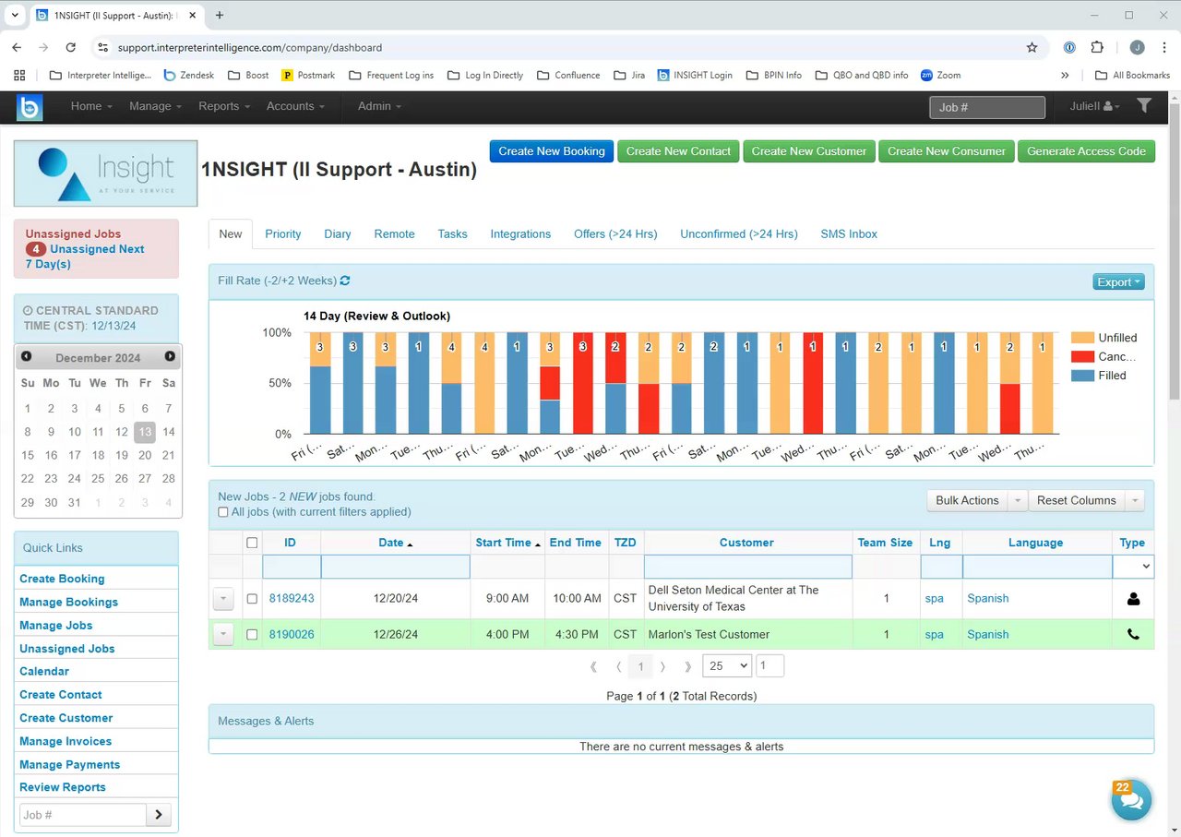Go back in browser history

(x=17, y=47)
